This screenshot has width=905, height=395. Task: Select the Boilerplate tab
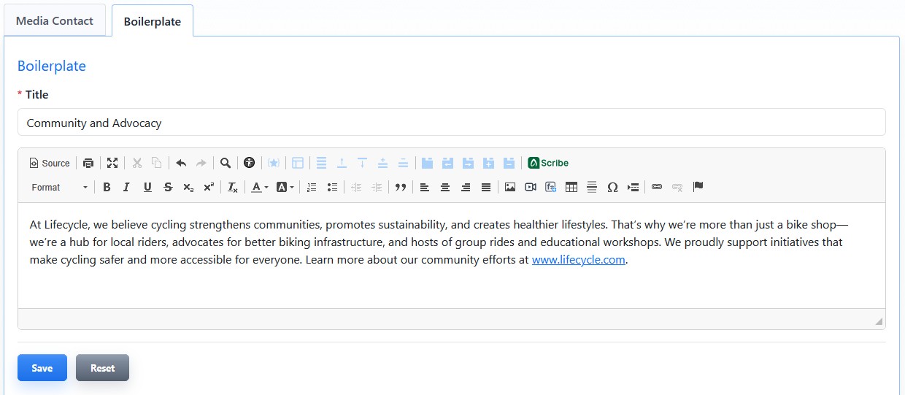(x=153, y=21)
